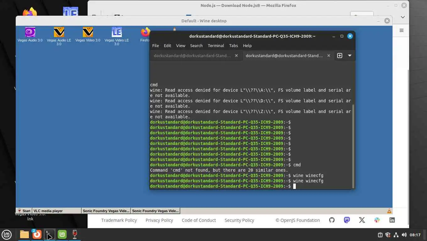
Task: Add a new terminal tab
Action: [339, 56]
